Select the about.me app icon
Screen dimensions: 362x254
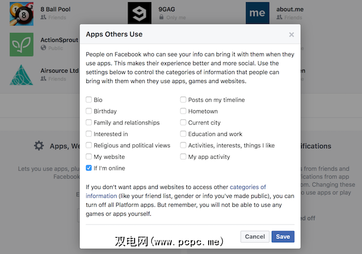point(257,13)
